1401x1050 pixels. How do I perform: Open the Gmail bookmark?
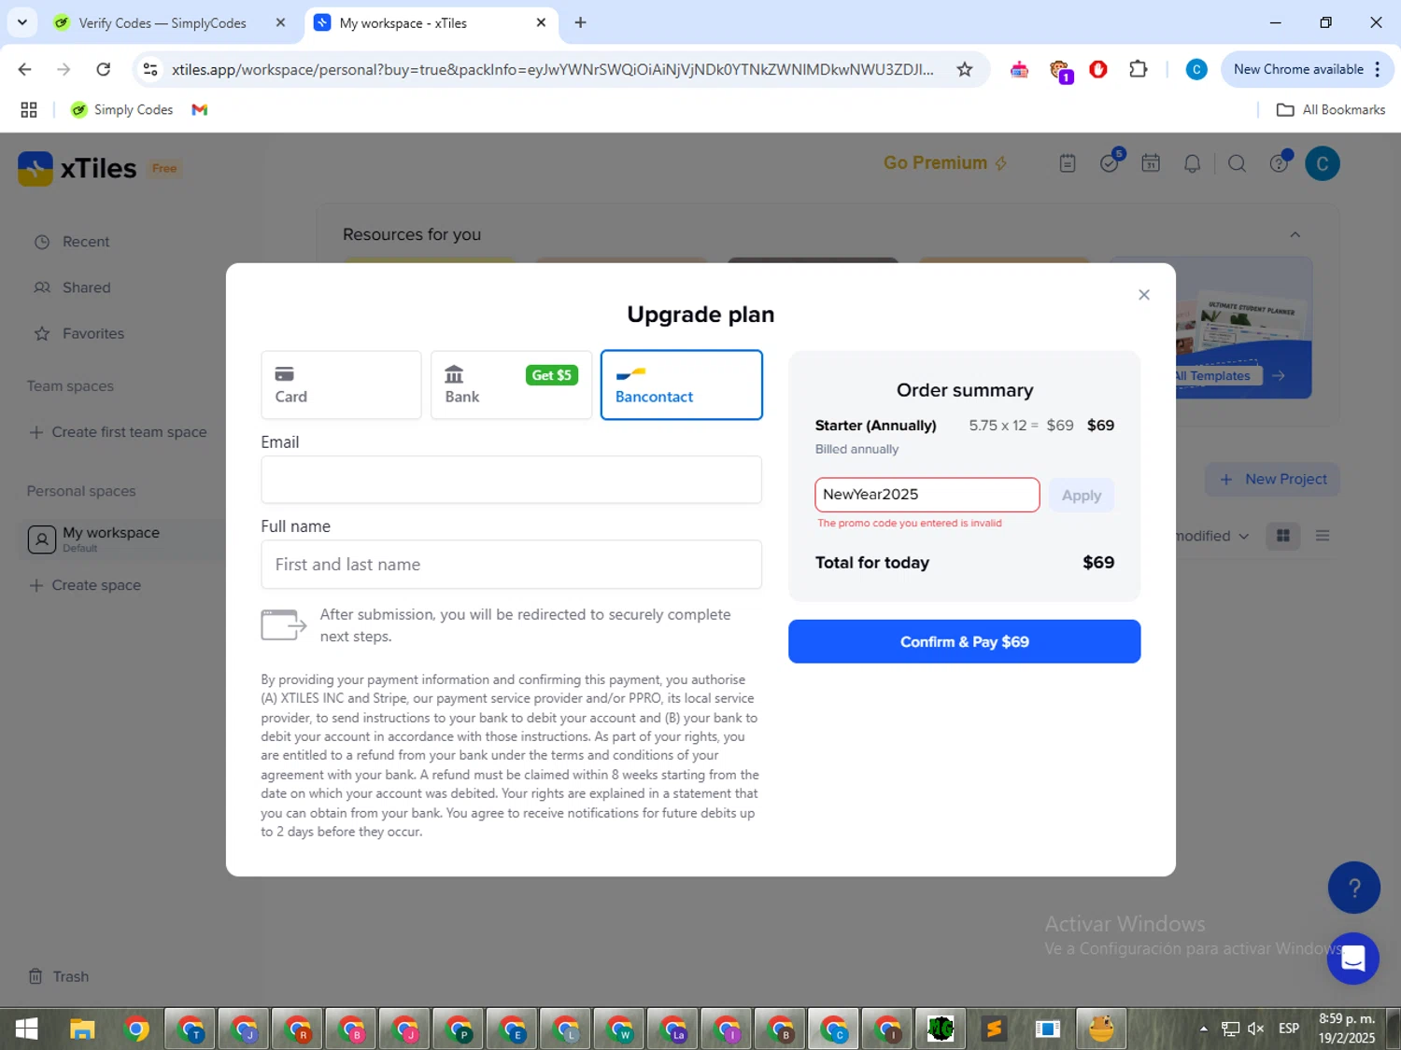click(x=199, y=110)
